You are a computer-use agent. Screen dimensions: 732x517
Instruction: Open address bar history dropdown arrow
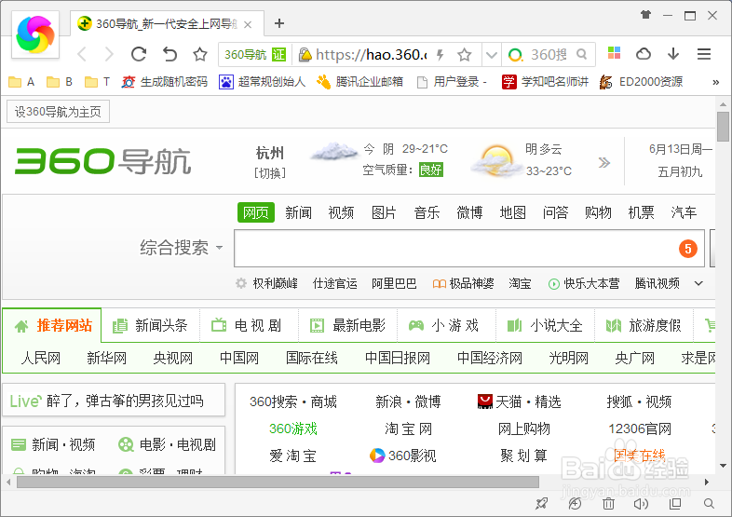[x=491, y=55]
